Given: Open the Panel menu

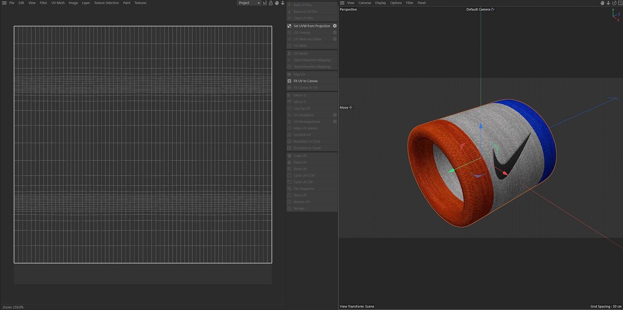Looking at the screenshot, I should [x=422, y=3].
